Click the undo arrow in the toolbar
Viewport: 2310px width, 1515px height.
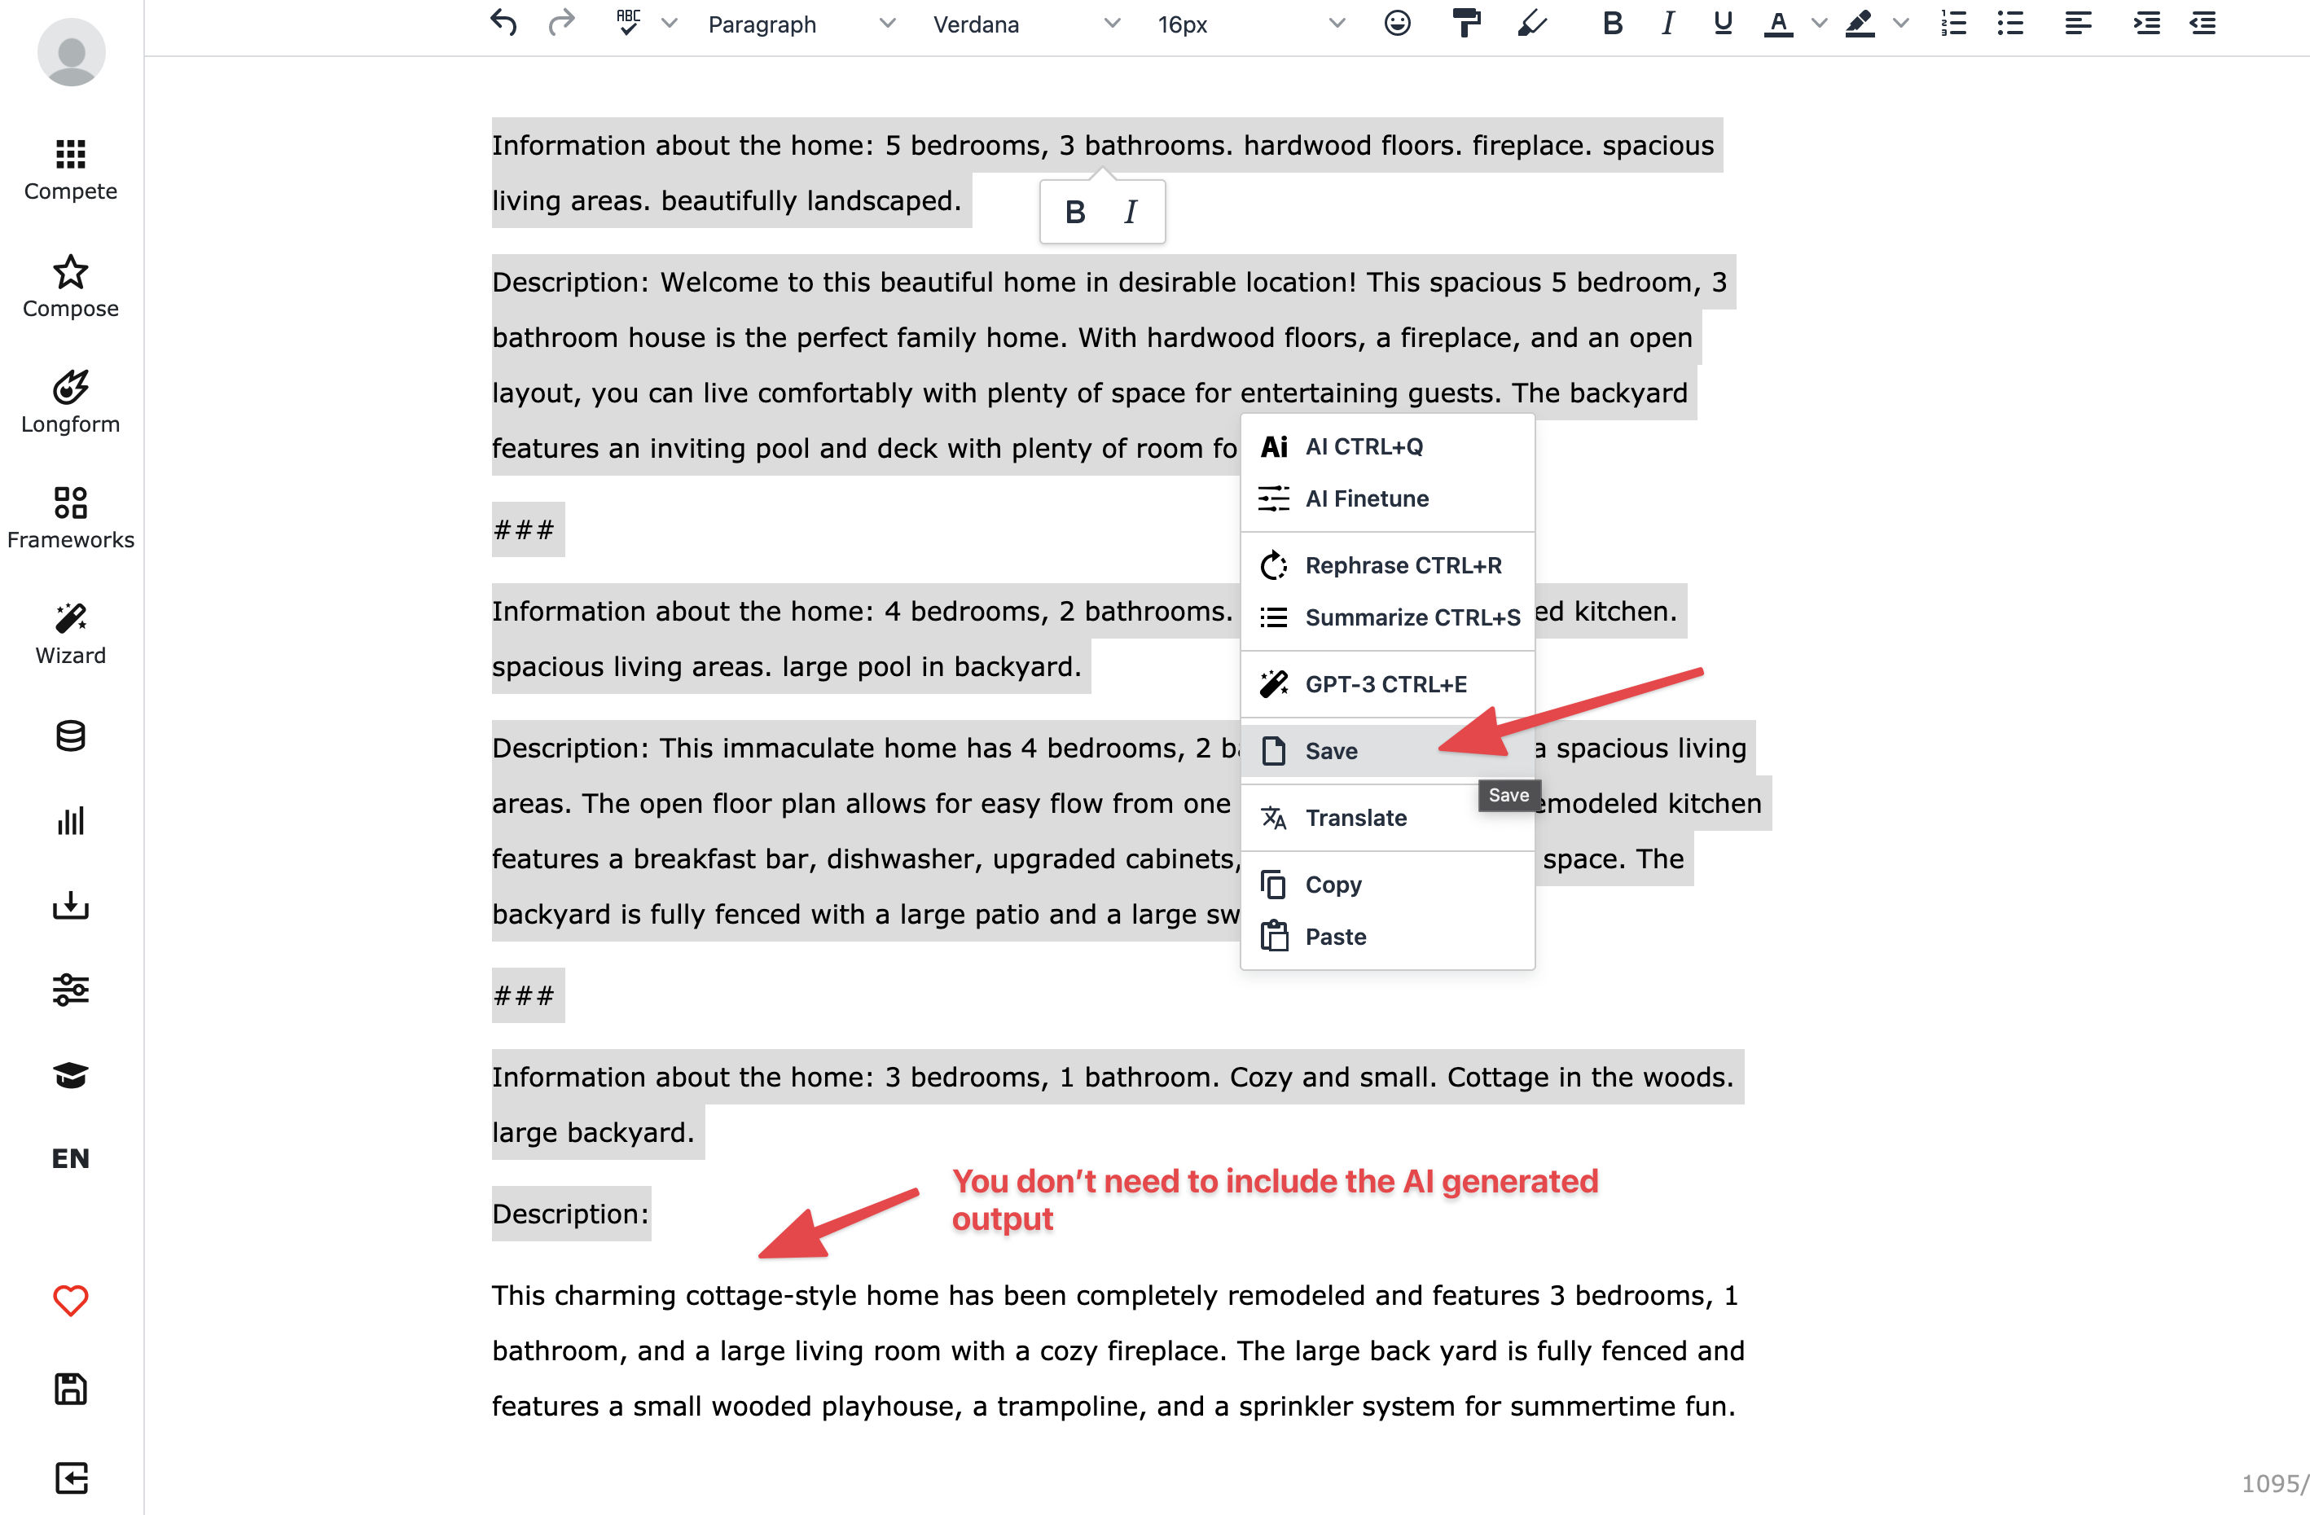pos(503,24)
